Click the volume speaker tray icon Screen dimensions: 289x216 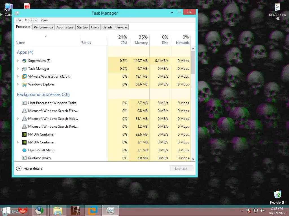pyautogui.click(x=262, y=211)
